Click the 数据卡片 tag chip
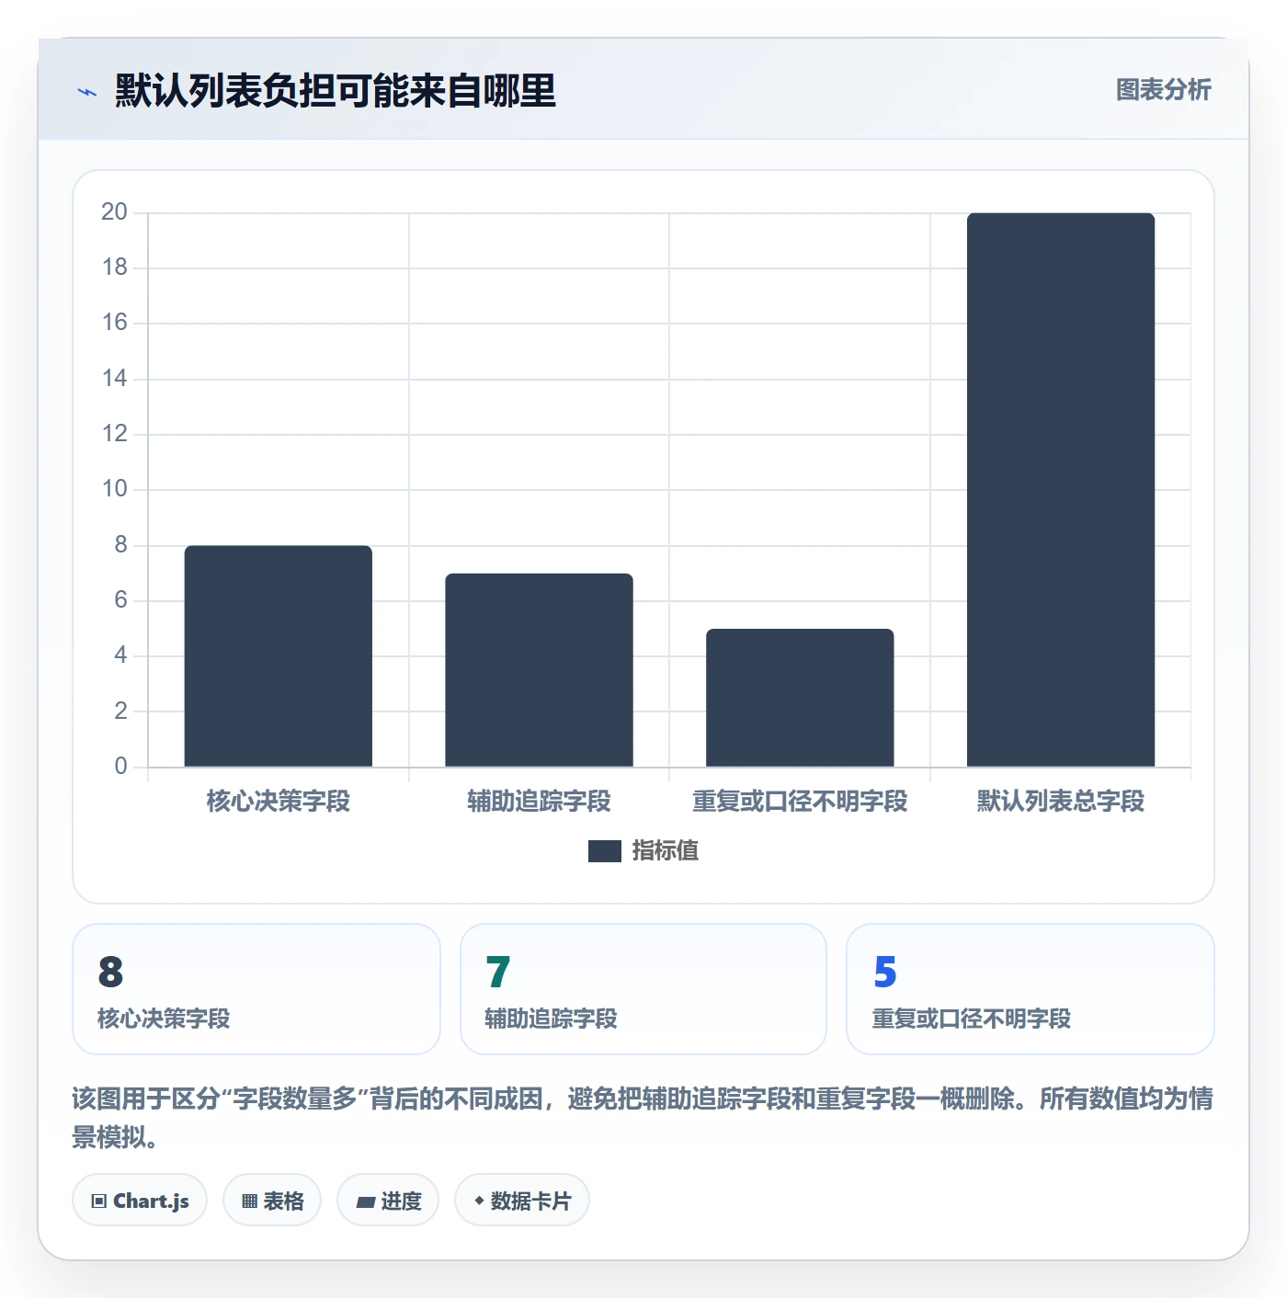 522,1201
